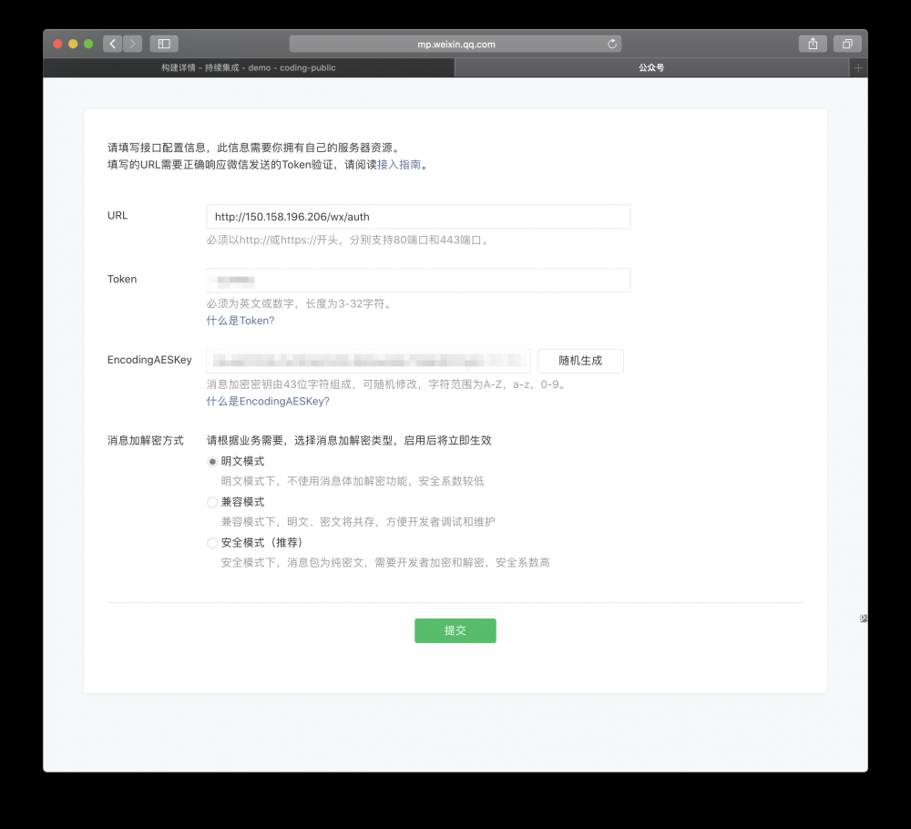Enable 安全模式（推荐） encryption mode
This screenshot has width=911, height=829.
point(211,542)
